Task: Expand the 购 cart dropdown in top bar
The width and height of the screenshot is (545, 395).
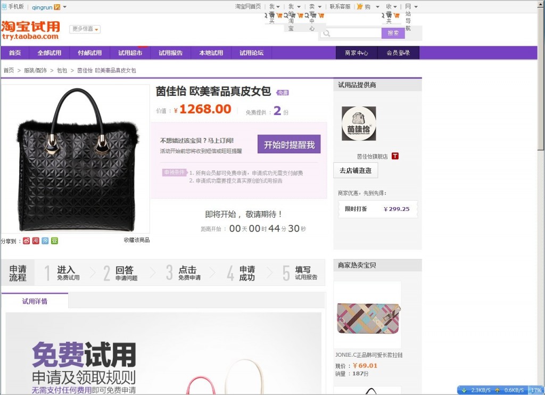Action: pyautogui.click(x=377, y=6)
